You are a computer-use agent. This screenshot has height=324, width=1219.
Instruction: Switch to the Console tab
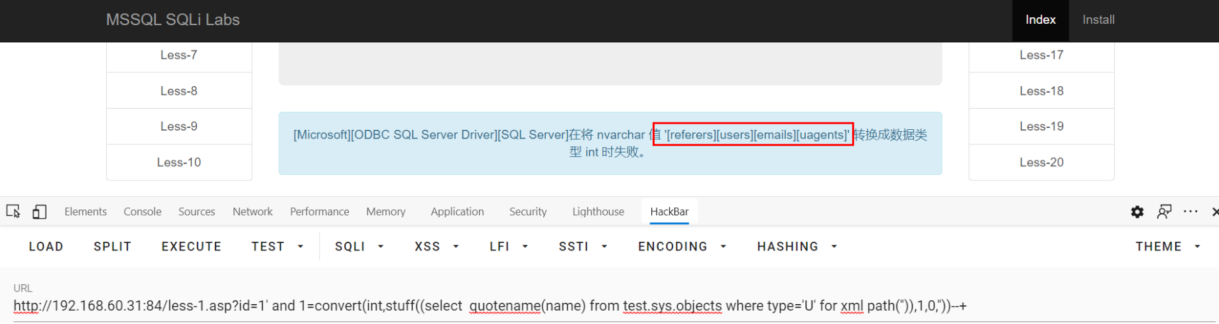143,211
